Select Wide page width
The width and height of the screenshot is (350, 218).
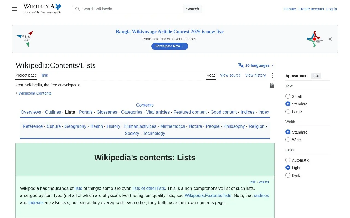288,140
